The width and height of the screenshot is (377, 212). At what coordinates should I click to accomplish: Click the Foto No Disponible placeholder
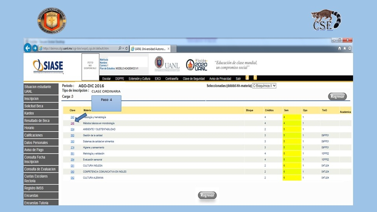tap(90, 67)
